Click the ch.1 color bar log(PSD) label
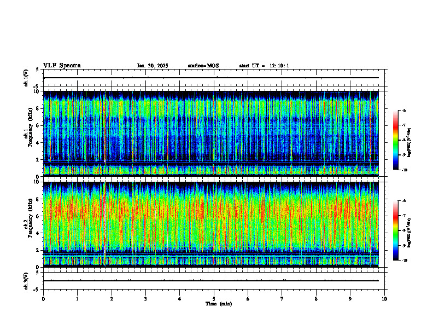433x335 pixels. coord(409,142)
